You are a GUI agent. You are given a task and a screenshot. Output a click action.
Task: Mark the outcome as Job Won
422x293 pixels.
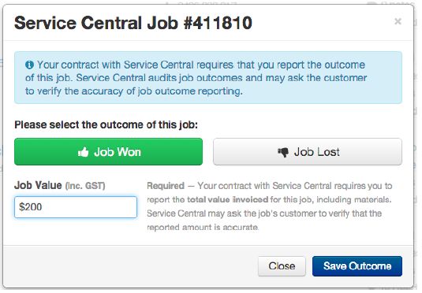click(x=109, y=151)
